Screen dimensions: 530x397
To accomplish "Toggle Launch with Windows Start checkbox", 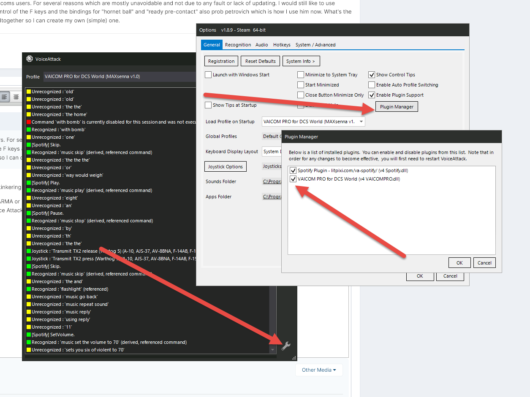I will pyautogui.click(x=208, y=75).
